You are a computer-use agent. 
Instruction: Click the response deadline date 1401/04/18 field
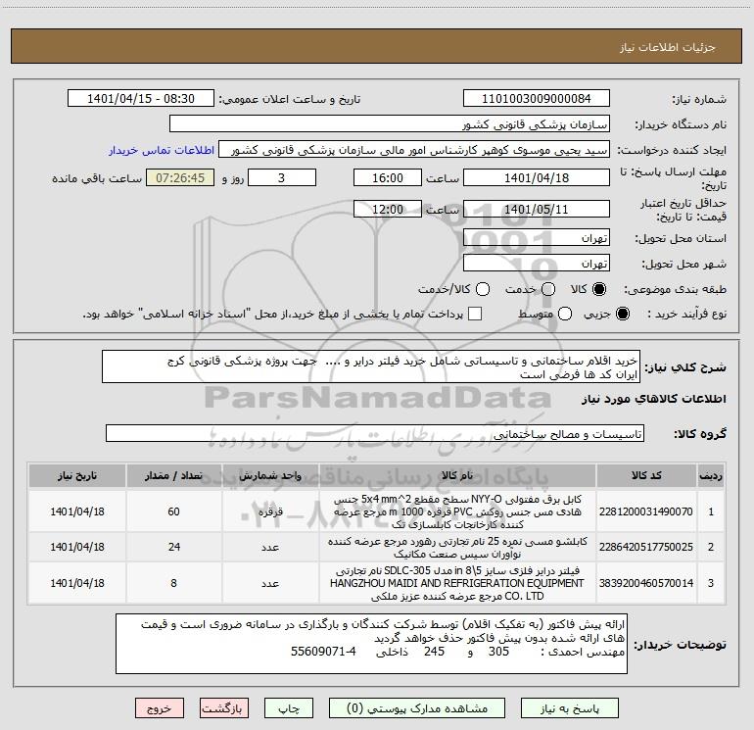(537, 177)
